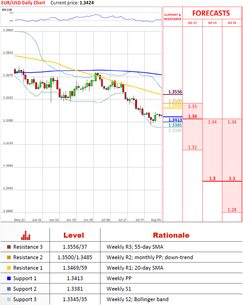Click the light blue Support 3 color square
243x305 pixels.
coord(9,299)
